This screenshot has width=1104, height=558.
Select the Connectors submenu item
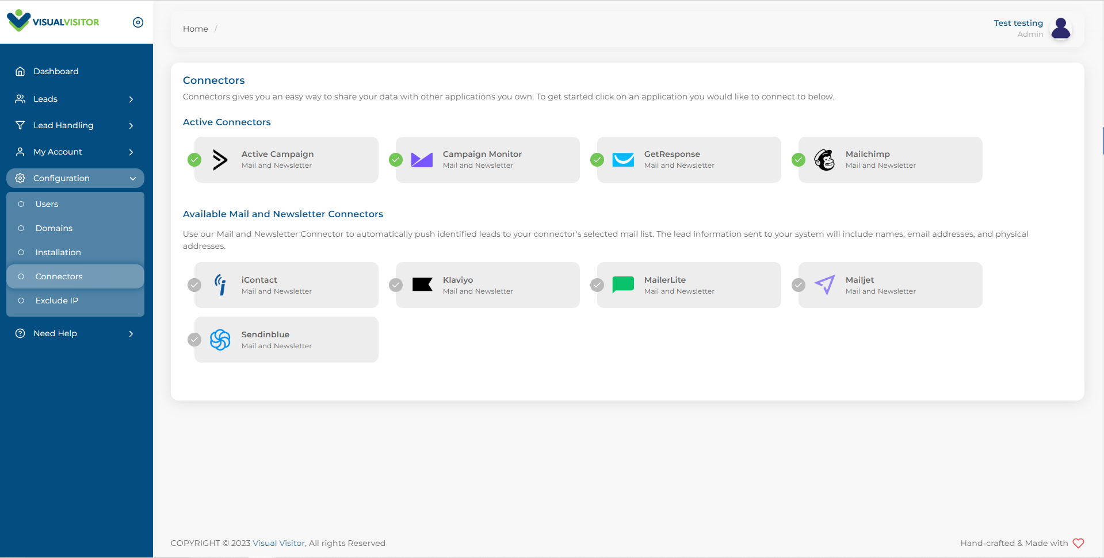[x=75, y=276]
